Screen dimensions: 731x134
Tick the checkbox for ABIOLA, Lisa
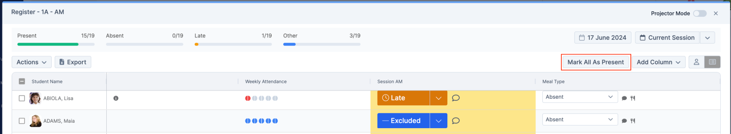[22, 98]
